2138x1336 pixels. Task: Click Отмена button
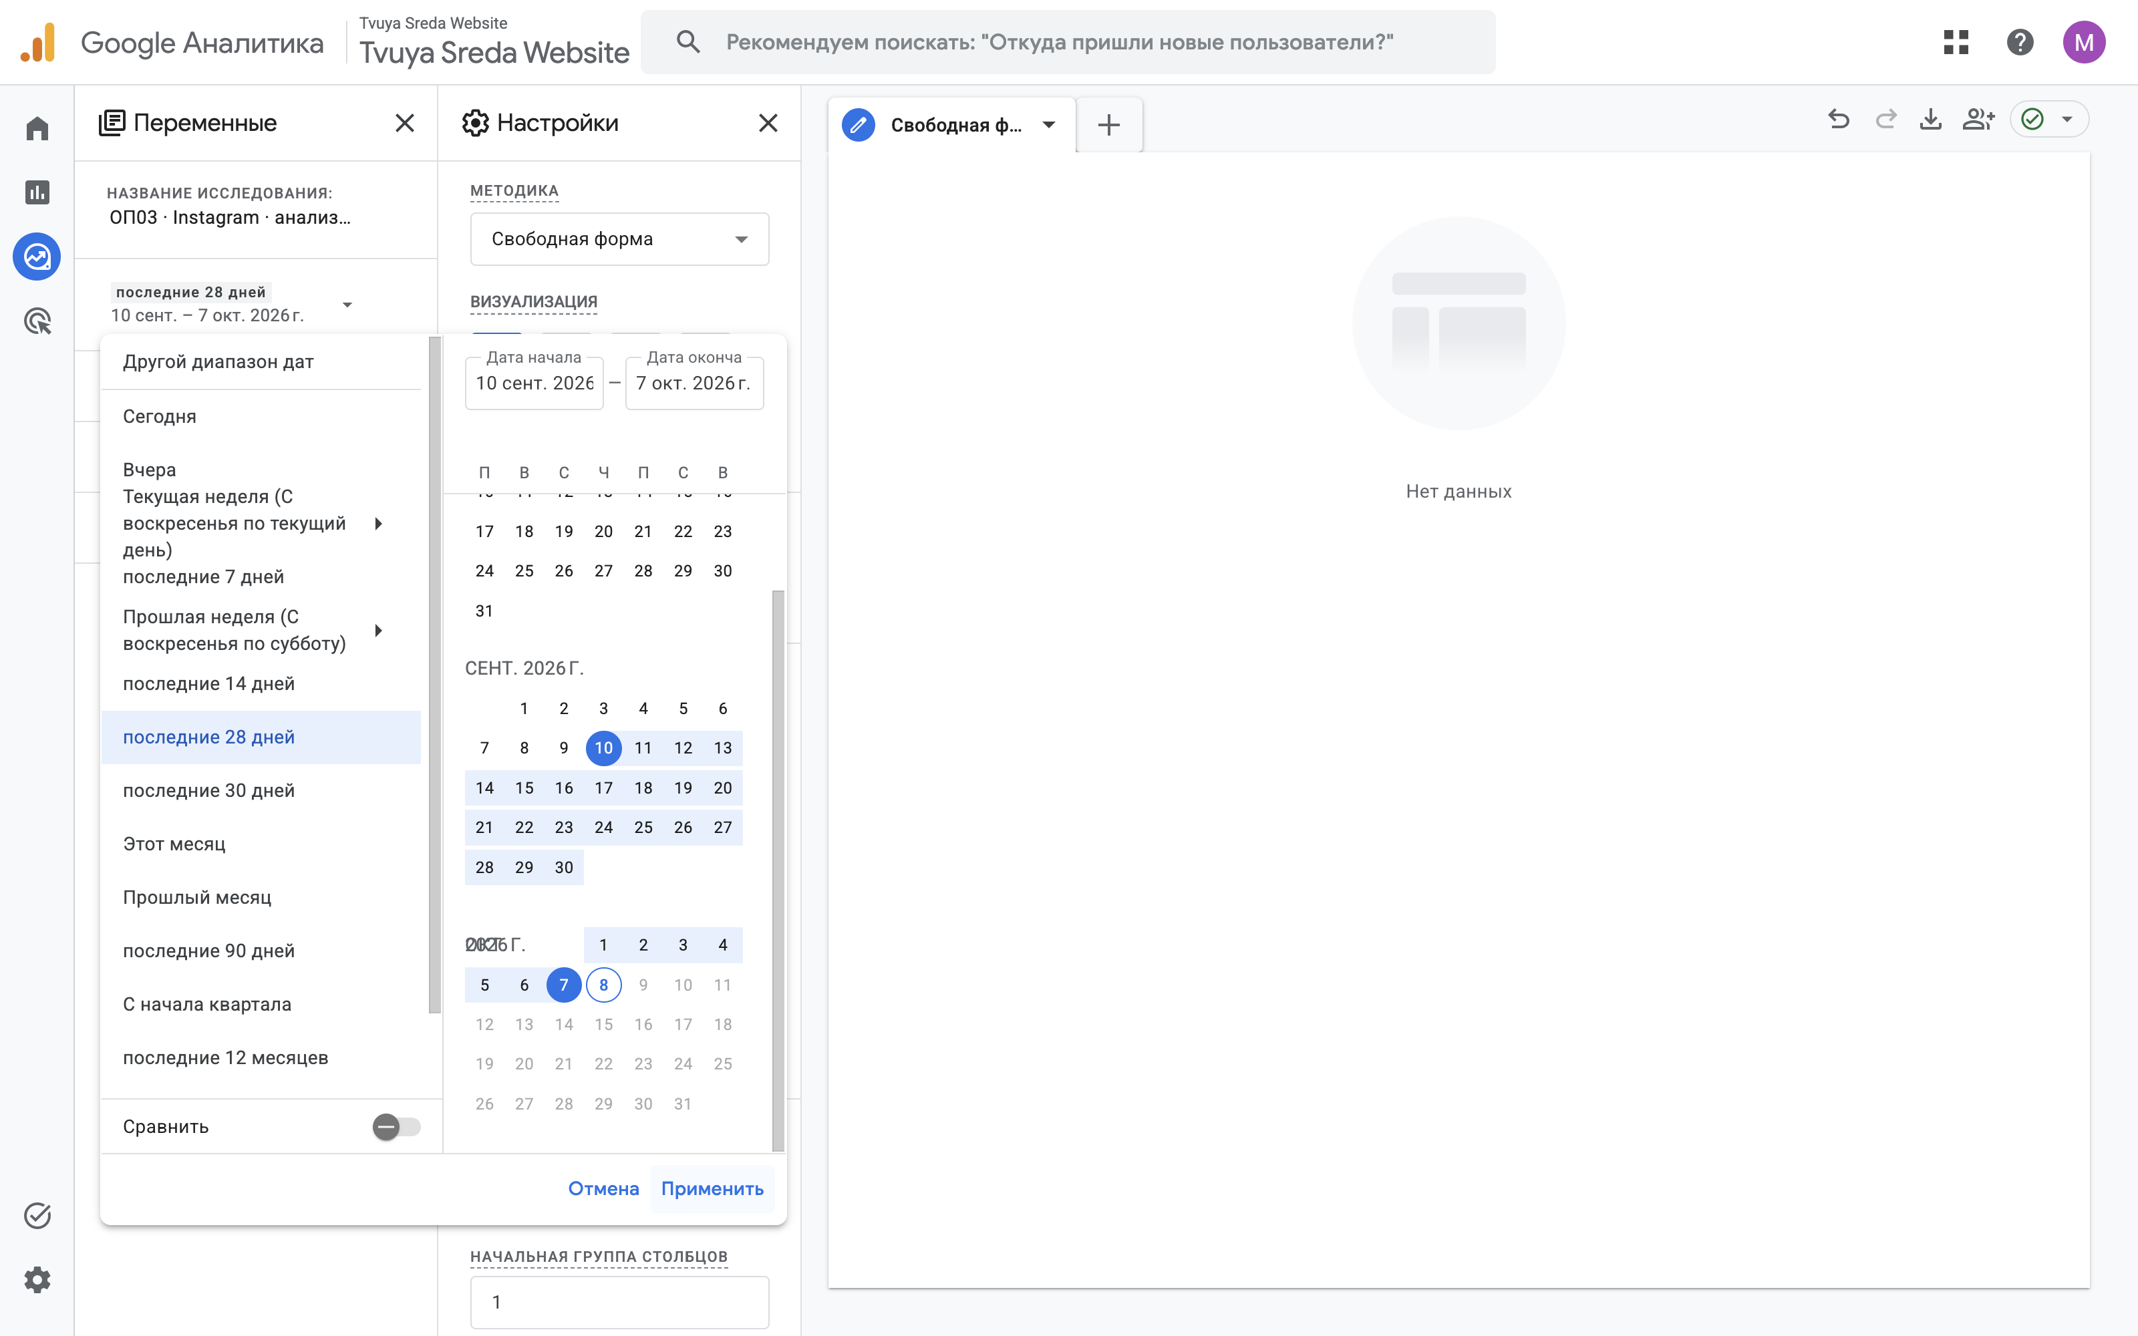click(603, 1188)
